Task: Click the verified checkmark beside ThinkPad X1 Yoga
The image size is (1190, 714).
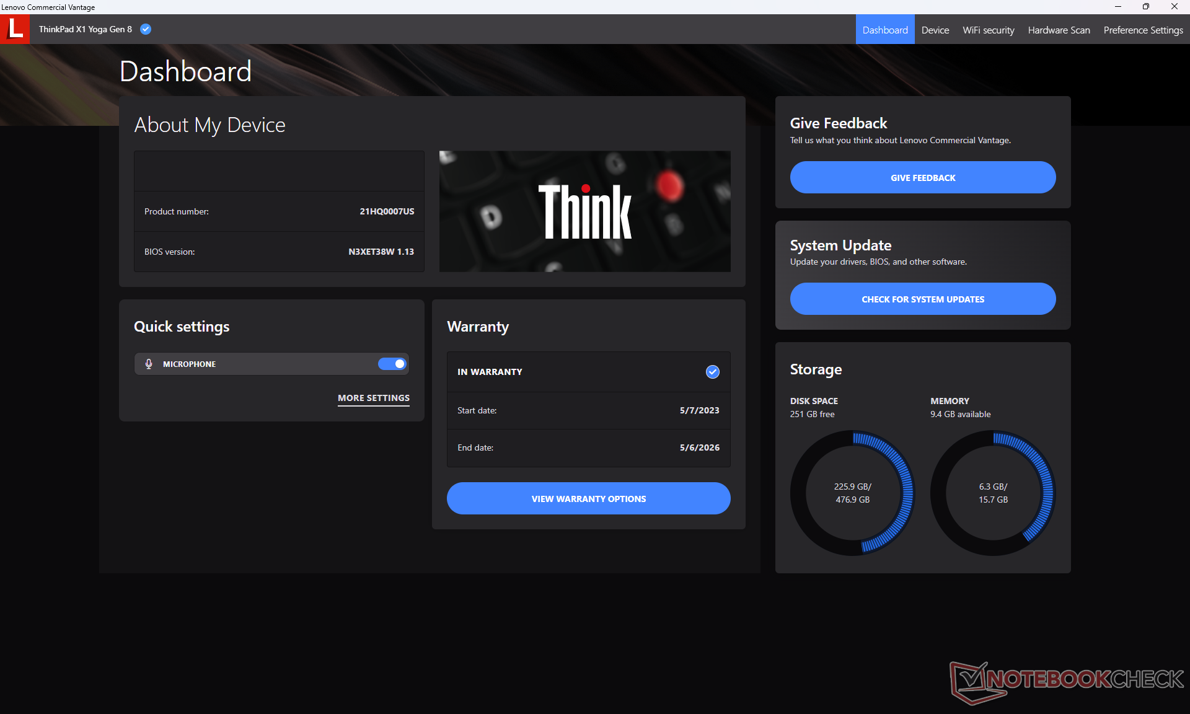Action: tap(146, 29)
